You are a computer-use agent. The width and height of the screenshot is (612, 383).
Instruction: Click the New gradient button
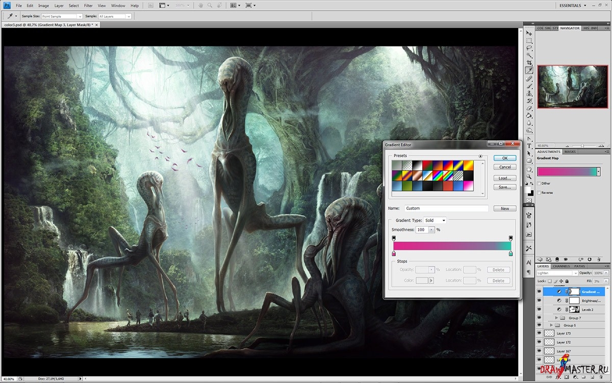(505, 208)
